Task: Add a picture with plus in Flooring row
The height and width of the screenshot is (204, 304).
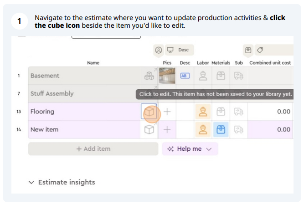Action: coord(167,112)
